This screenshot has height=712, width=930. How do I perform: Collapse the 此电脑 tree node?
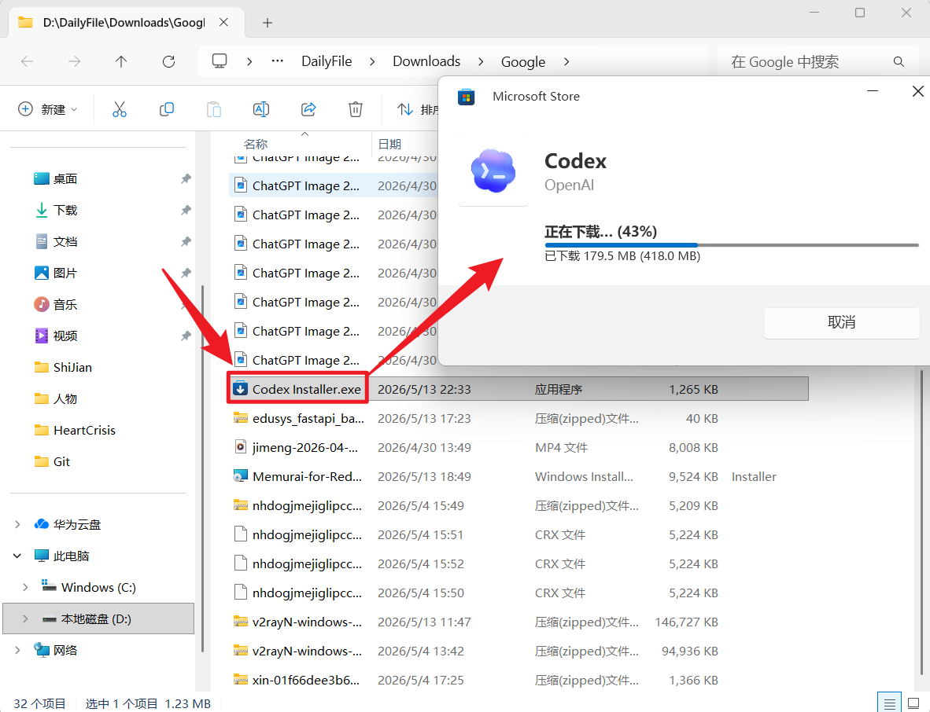[x=17, y=556]
